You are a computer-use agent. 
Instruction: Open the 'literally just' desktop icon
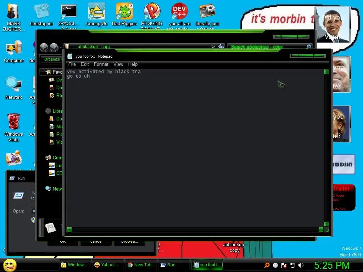pyautogui.click(x=207, y=16)
